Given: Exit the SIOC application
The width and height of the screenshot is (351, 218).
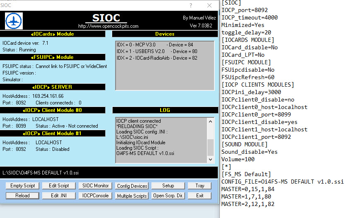Looking at the screenshot, I should click(x=200, y=196).
